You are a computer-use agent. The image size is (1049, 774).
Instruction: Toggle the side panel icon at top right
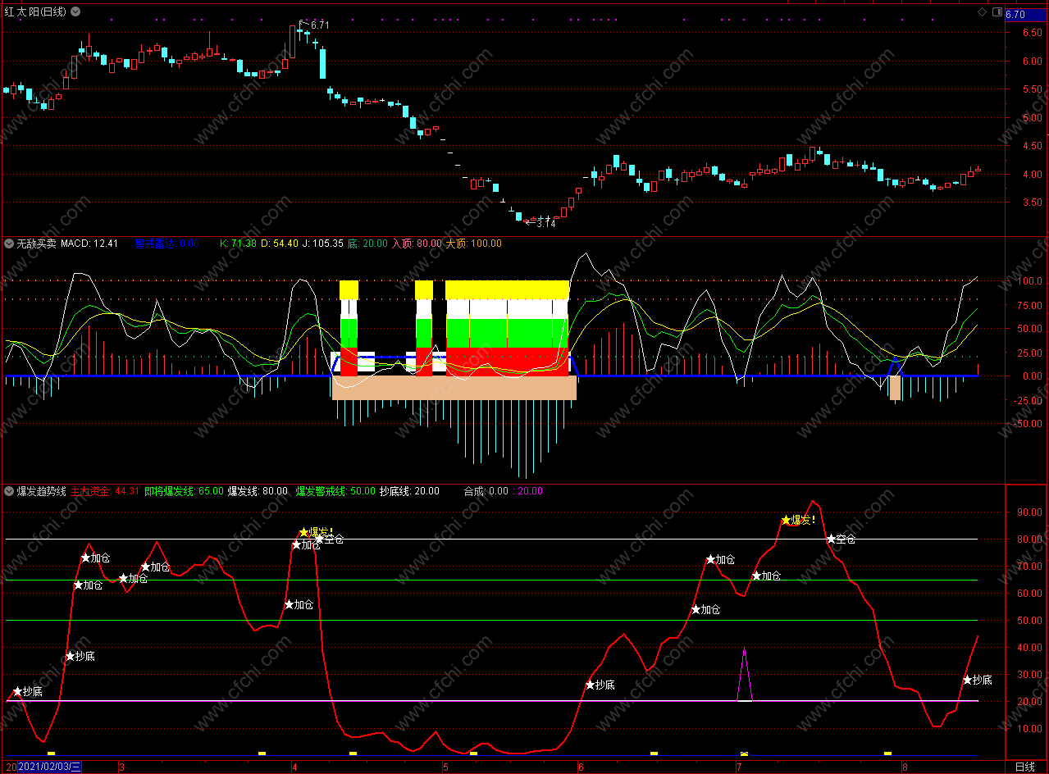pos(997,12)
